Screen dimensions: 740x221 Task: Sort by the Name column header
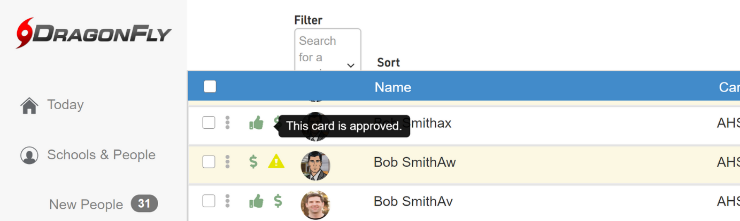point(392,87)
